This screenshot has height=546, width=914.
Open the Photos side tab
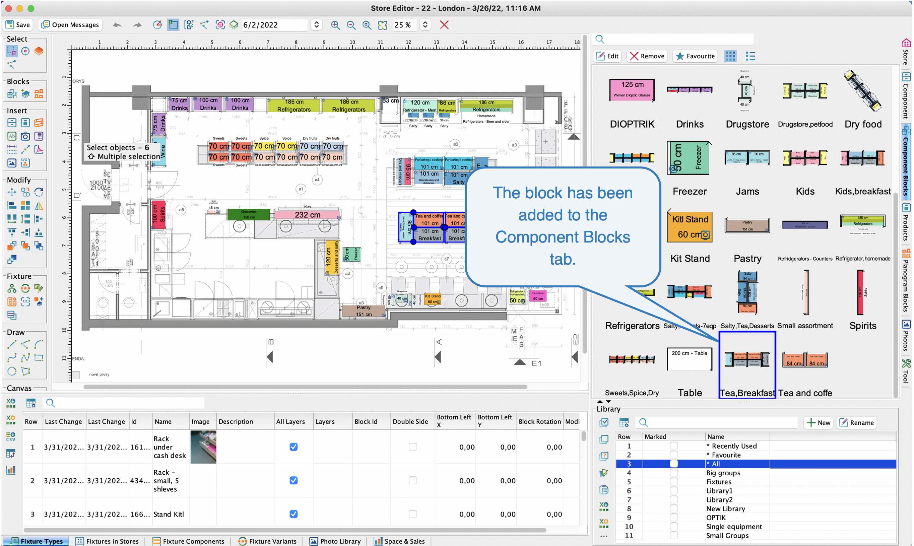click(x=906, y=335)
